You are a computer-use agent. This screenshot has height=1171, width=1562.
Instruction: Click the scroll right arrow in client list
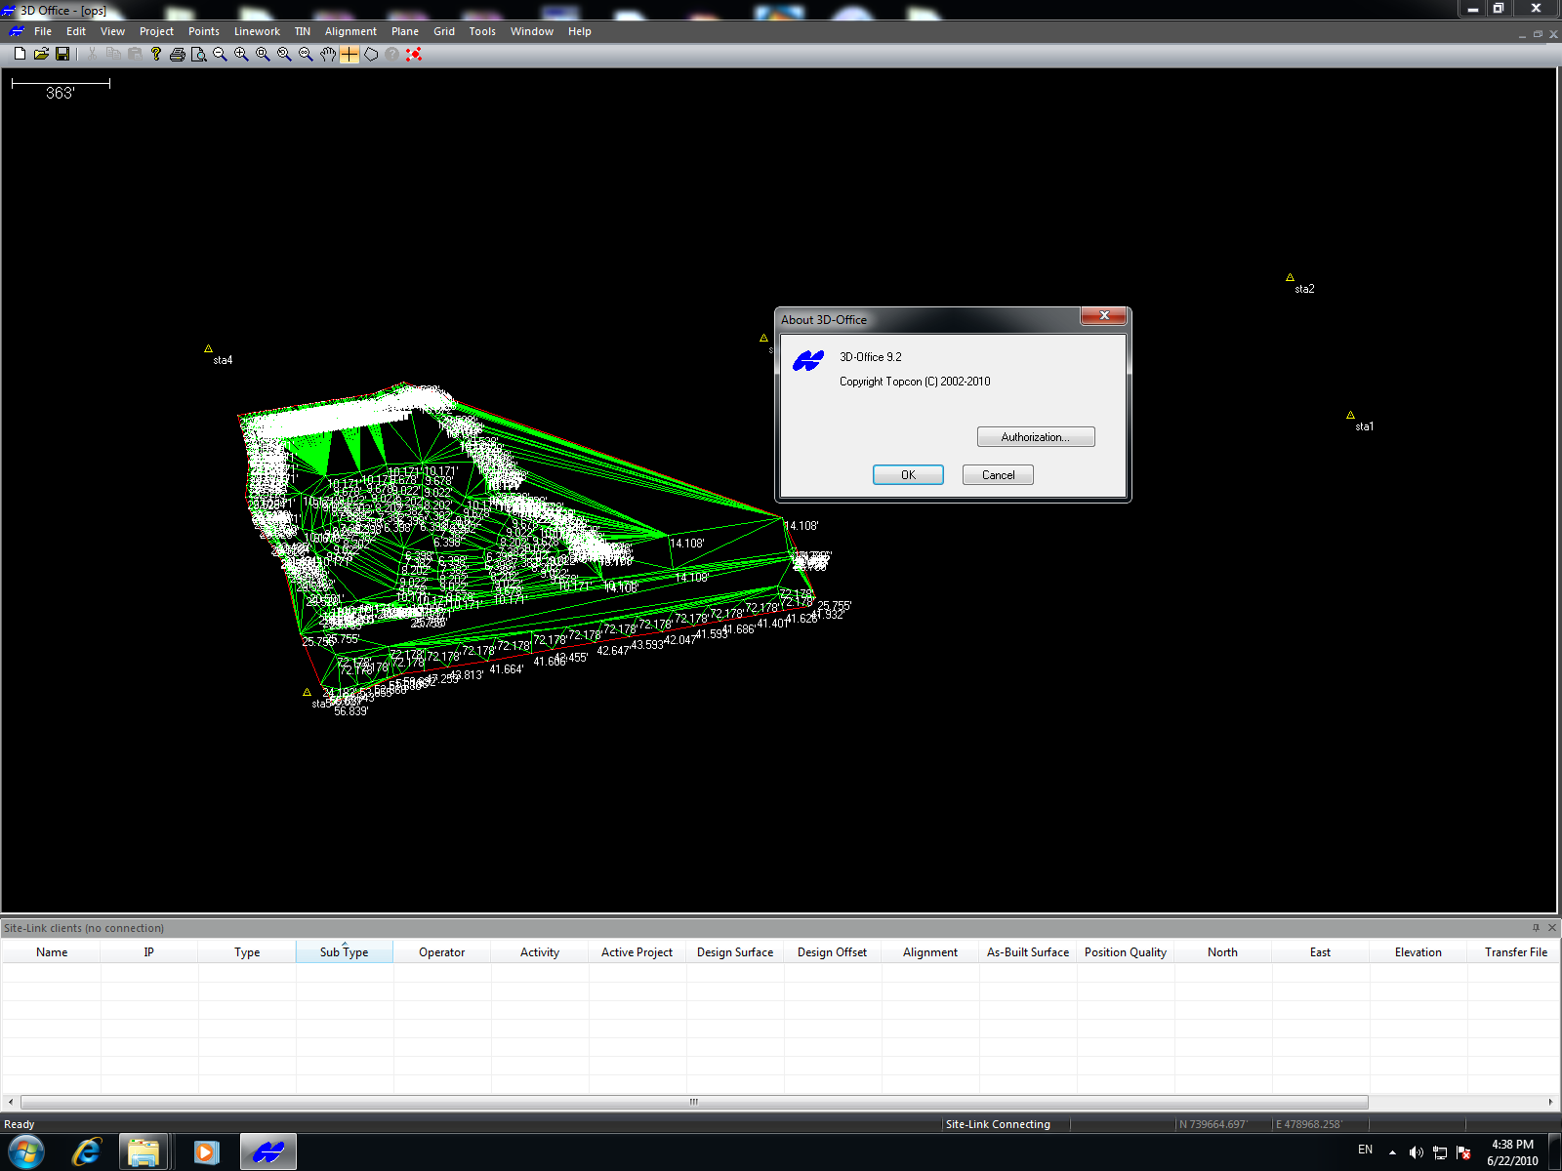[1550, 1102]
